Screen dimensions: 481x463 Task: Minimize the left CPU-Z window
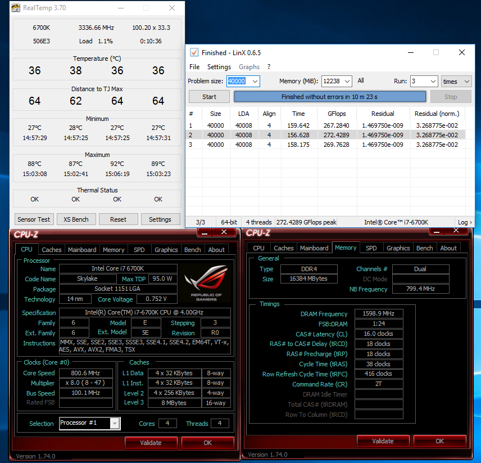click(x=205, y=232)
